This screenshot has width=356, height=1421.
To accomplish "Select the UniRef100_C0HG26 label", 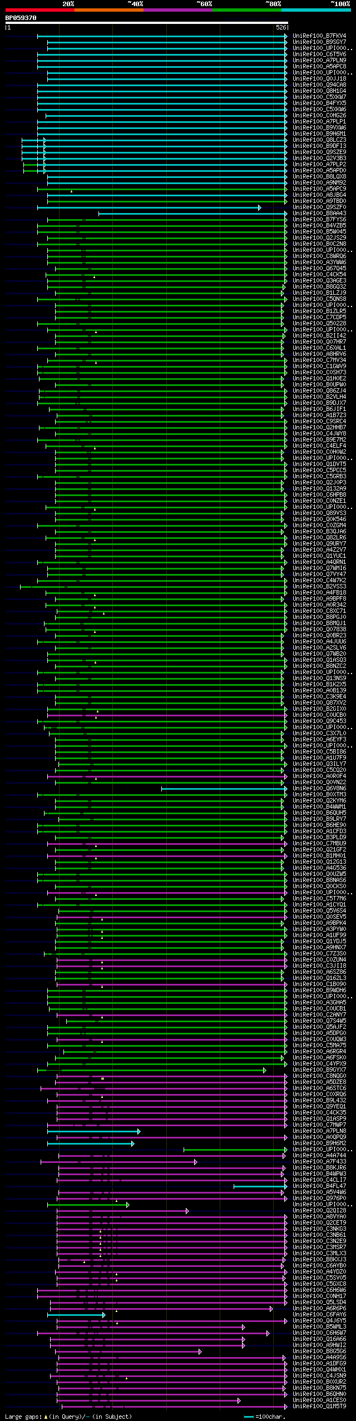I will [319, 116].
